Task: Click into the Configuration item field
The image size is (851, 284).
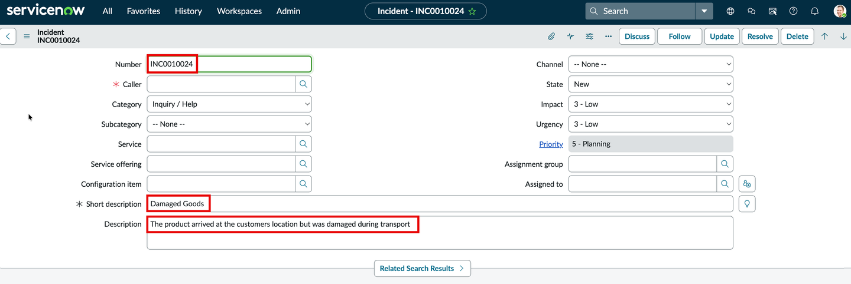Action: 221,184
